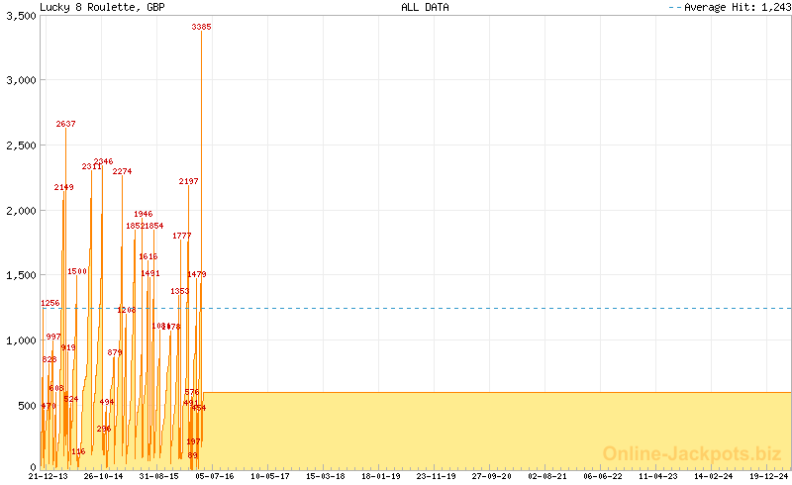Click the 3,500 y-axis label
Viewport: 792px width, 485px height.
coord(20,16)
